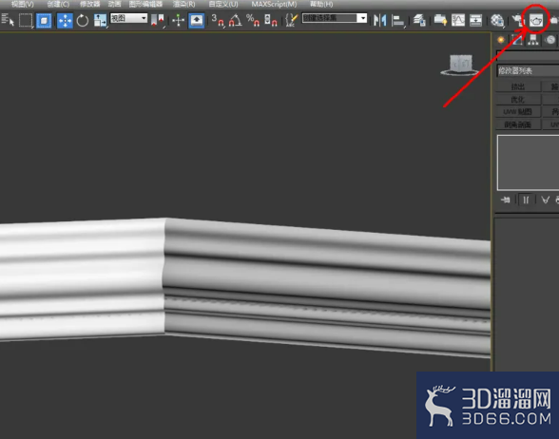Open the 视图(V) menu

23,4
